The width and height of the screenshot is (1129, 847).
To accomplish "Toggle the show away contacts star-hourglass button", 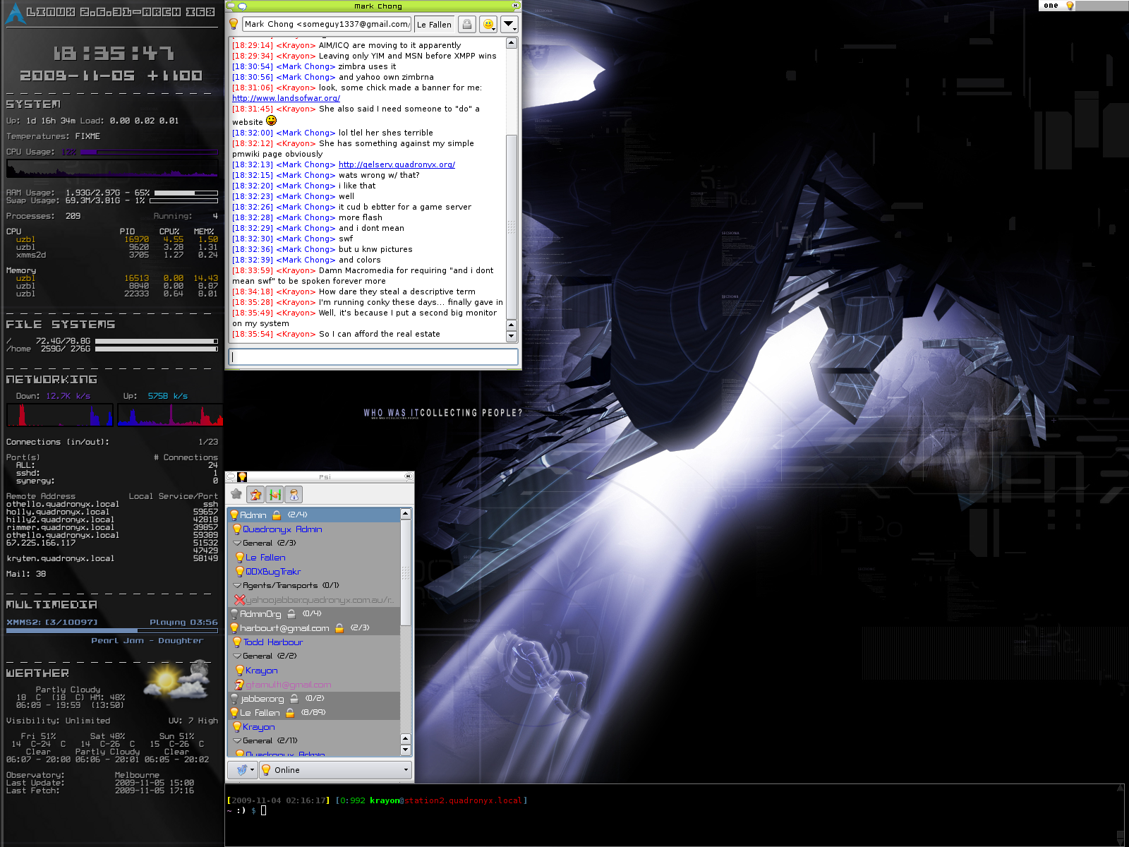I will coord(255,495).
